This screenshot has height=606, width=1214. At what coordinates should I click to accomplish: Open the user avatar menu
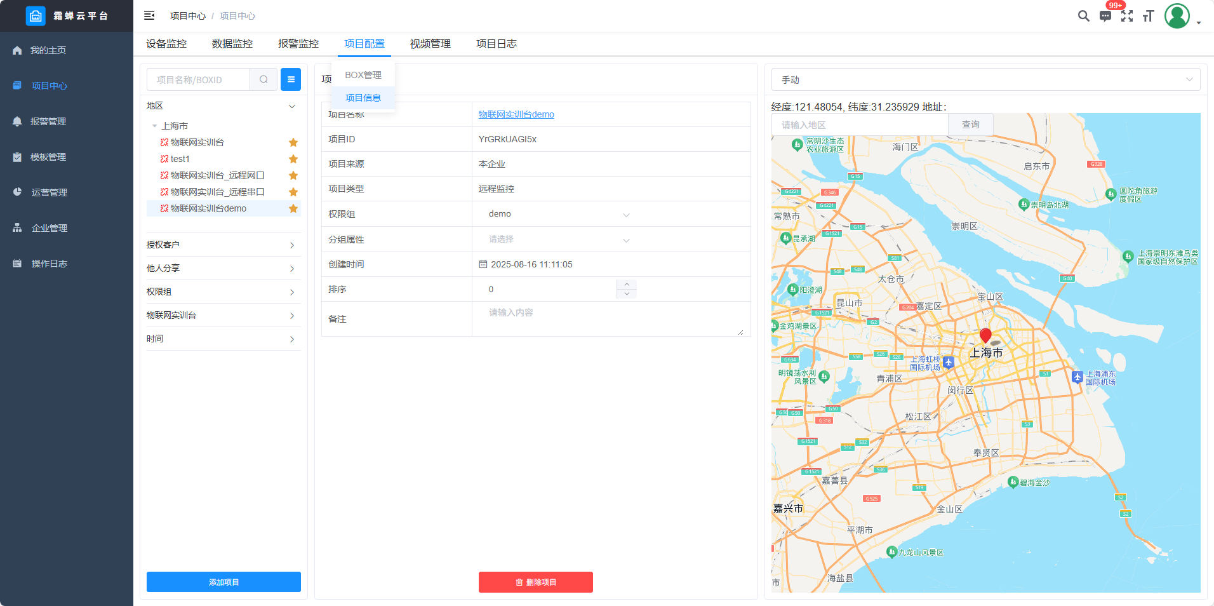pos(1177,16)
